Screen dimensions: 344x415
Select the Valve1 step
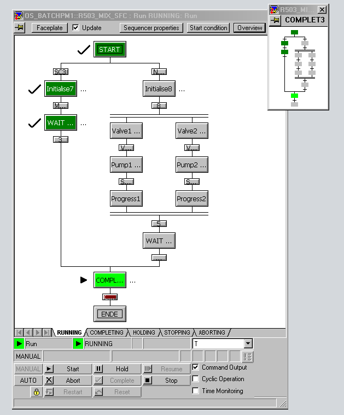[x=126, y=131]
